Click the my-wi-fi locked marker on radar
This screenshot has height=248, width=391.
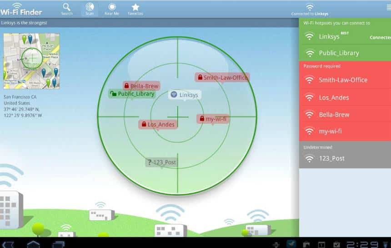(x=213, y=119)
